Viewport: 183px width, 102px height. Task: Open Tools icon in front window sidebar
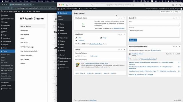(59, 48)
